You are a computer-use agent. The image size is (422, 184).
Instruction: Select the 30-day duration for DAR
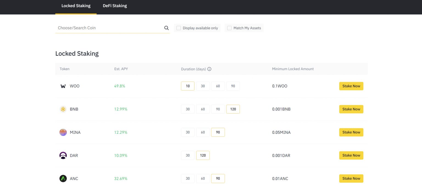[188, 155]
